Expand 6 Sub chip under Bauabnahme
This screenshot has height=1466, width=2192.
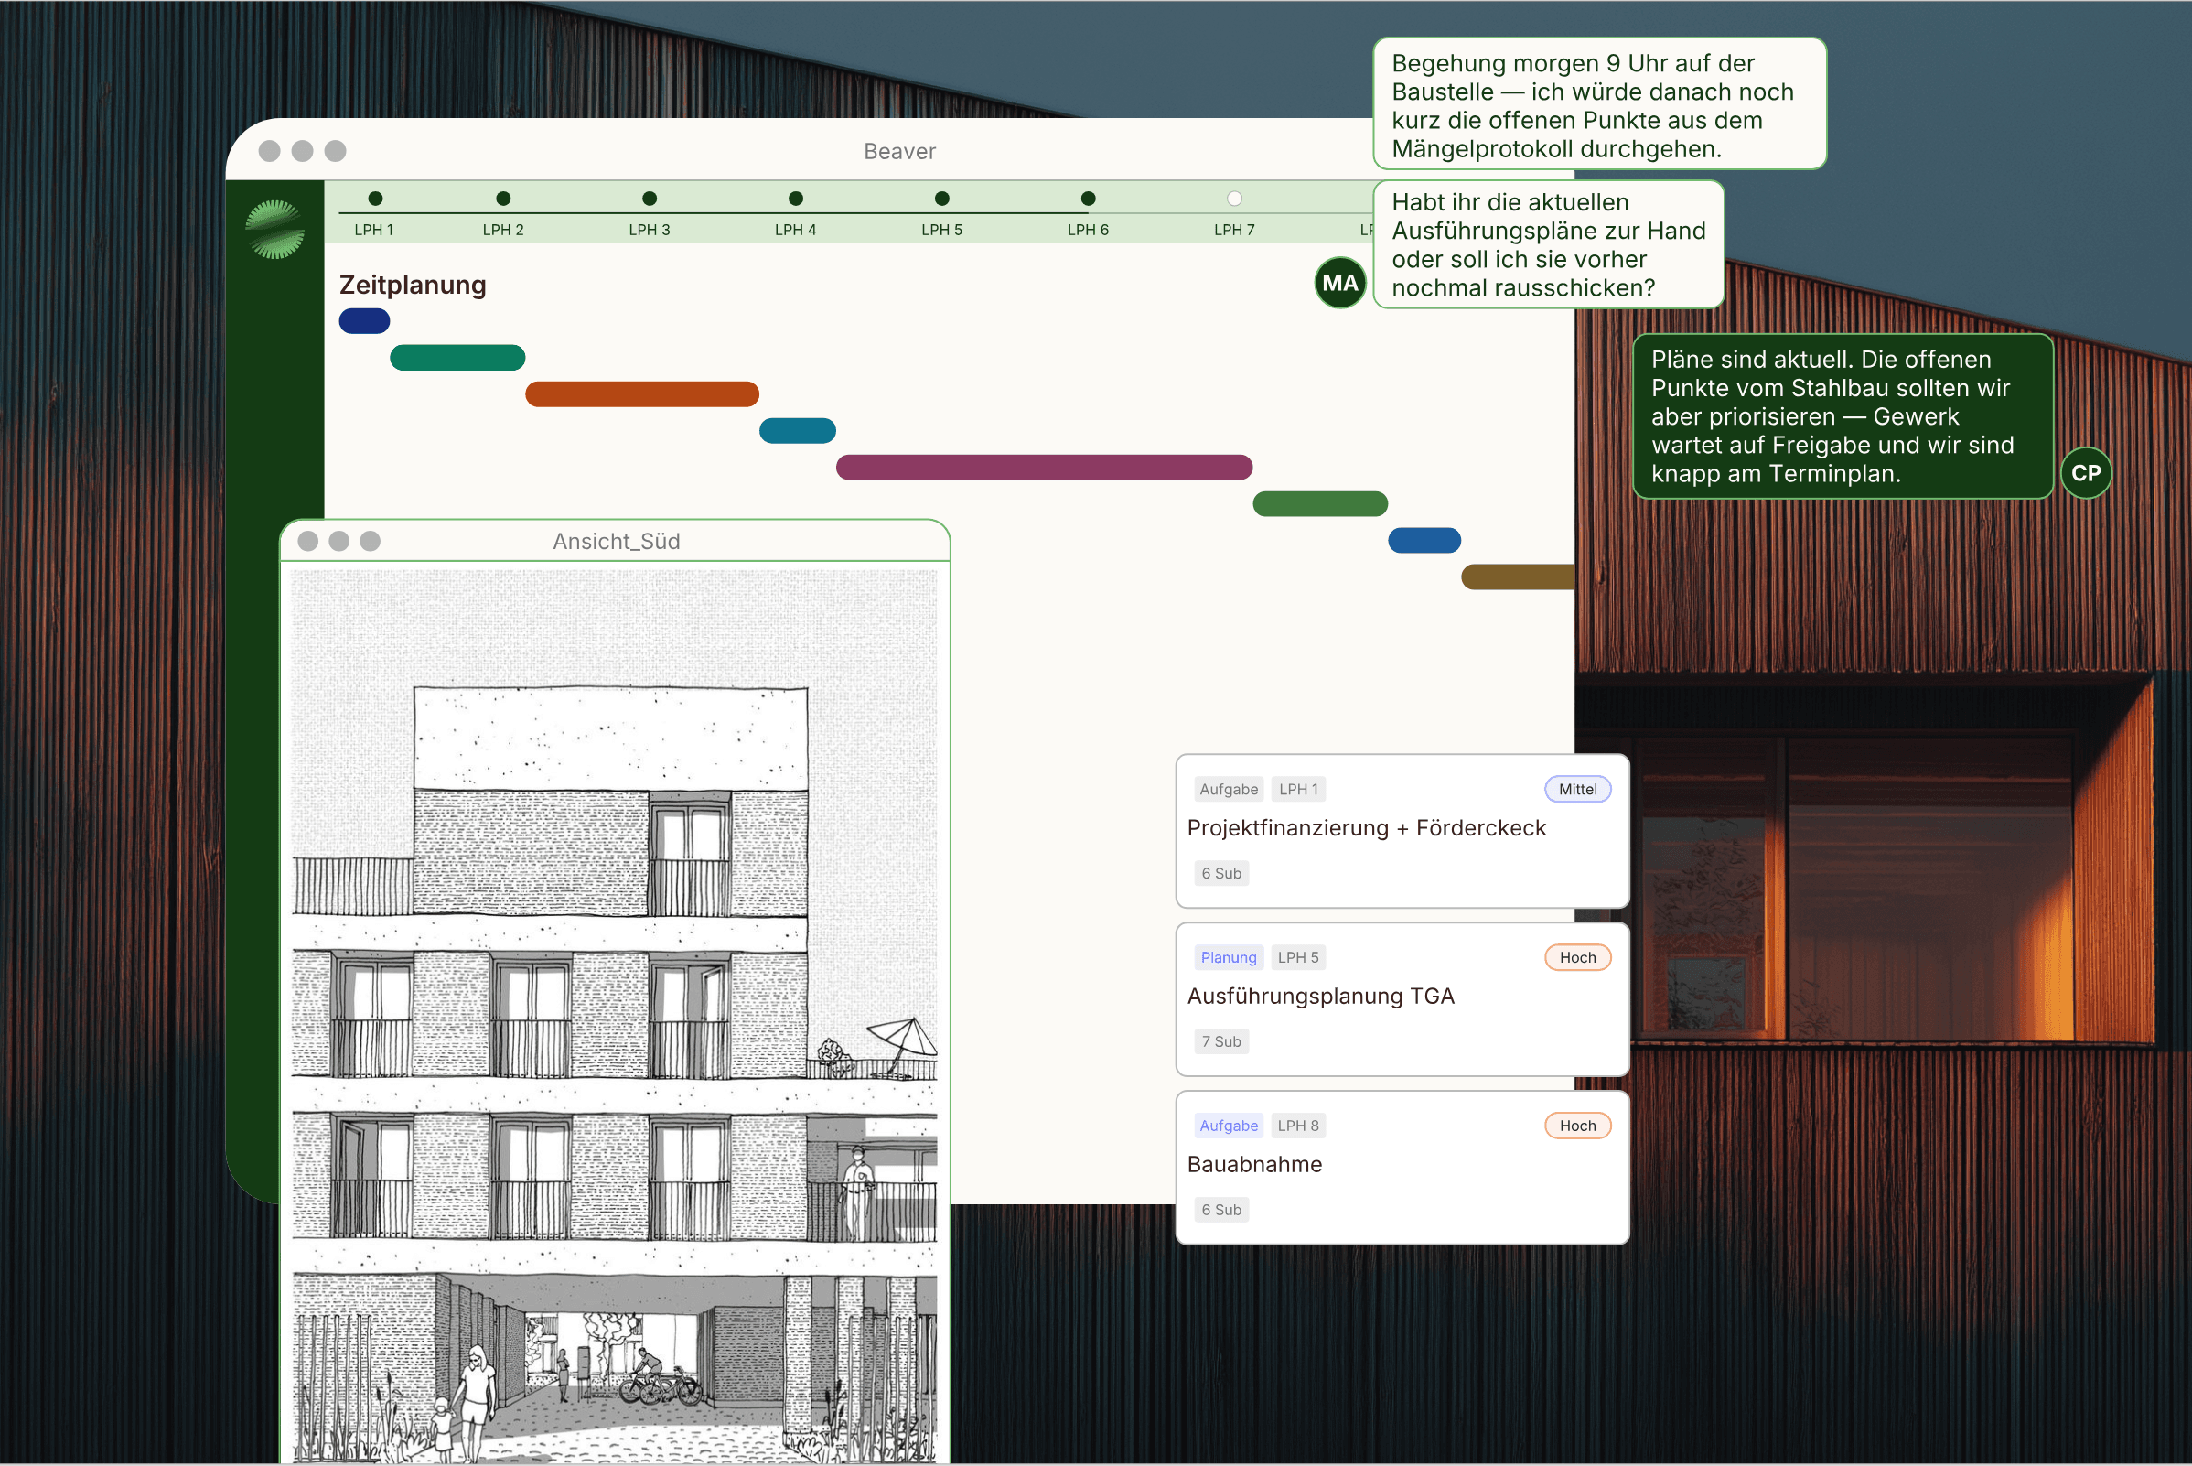tap(1220, 1210)
